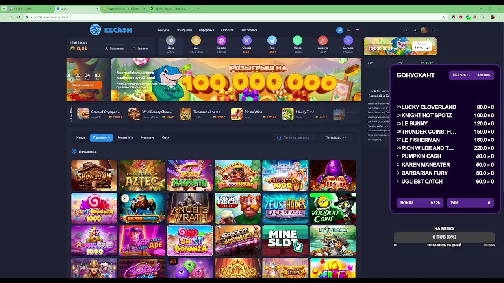Viewport: 504px width, 283px height.
Task: Bookmark page with the star icon
Action: (x=444, y=17)
